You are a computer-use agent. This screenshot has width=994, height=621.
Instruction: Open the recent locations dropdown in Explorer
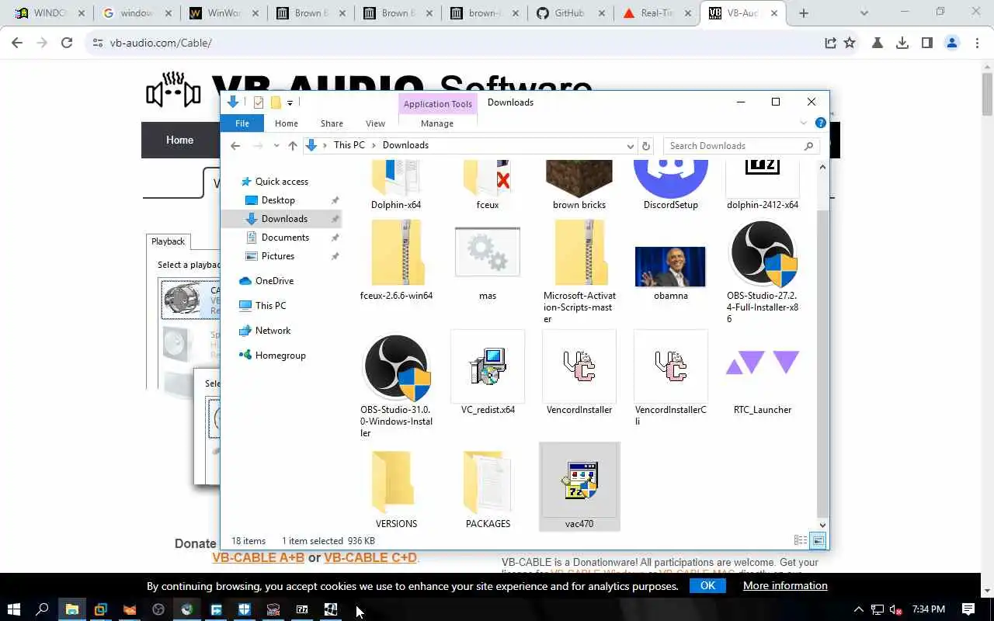(x=276, y=146)
